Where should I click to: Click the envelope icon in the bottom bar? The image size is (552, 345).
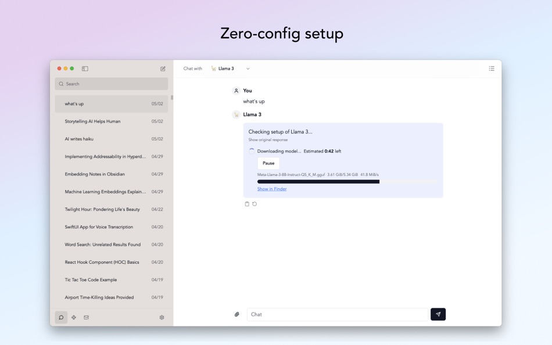pos(87,317)
